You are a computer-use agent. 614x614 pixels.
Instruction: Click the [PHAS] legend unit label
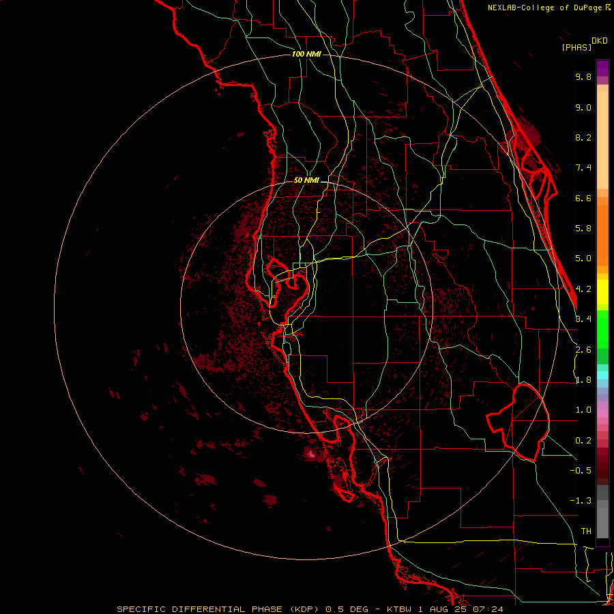point(576,47)
